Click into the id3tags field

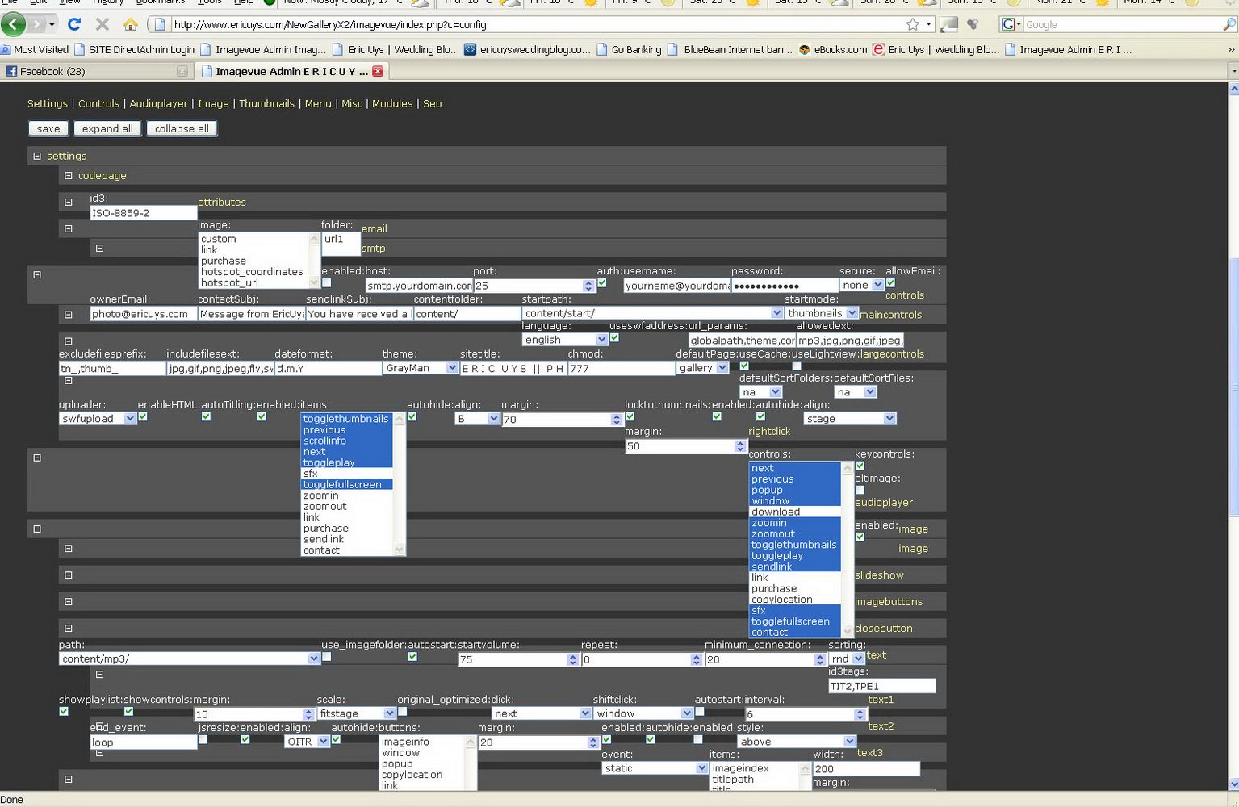tap(882, 686)
